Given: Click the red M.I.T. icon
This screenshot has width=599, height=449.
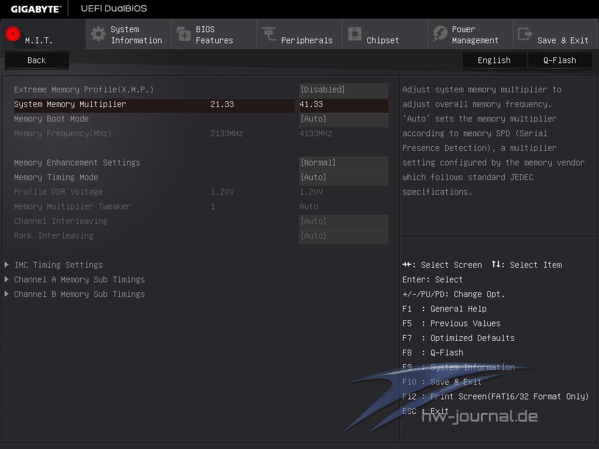Looking at the screenshot, I should tap(13, 34).
